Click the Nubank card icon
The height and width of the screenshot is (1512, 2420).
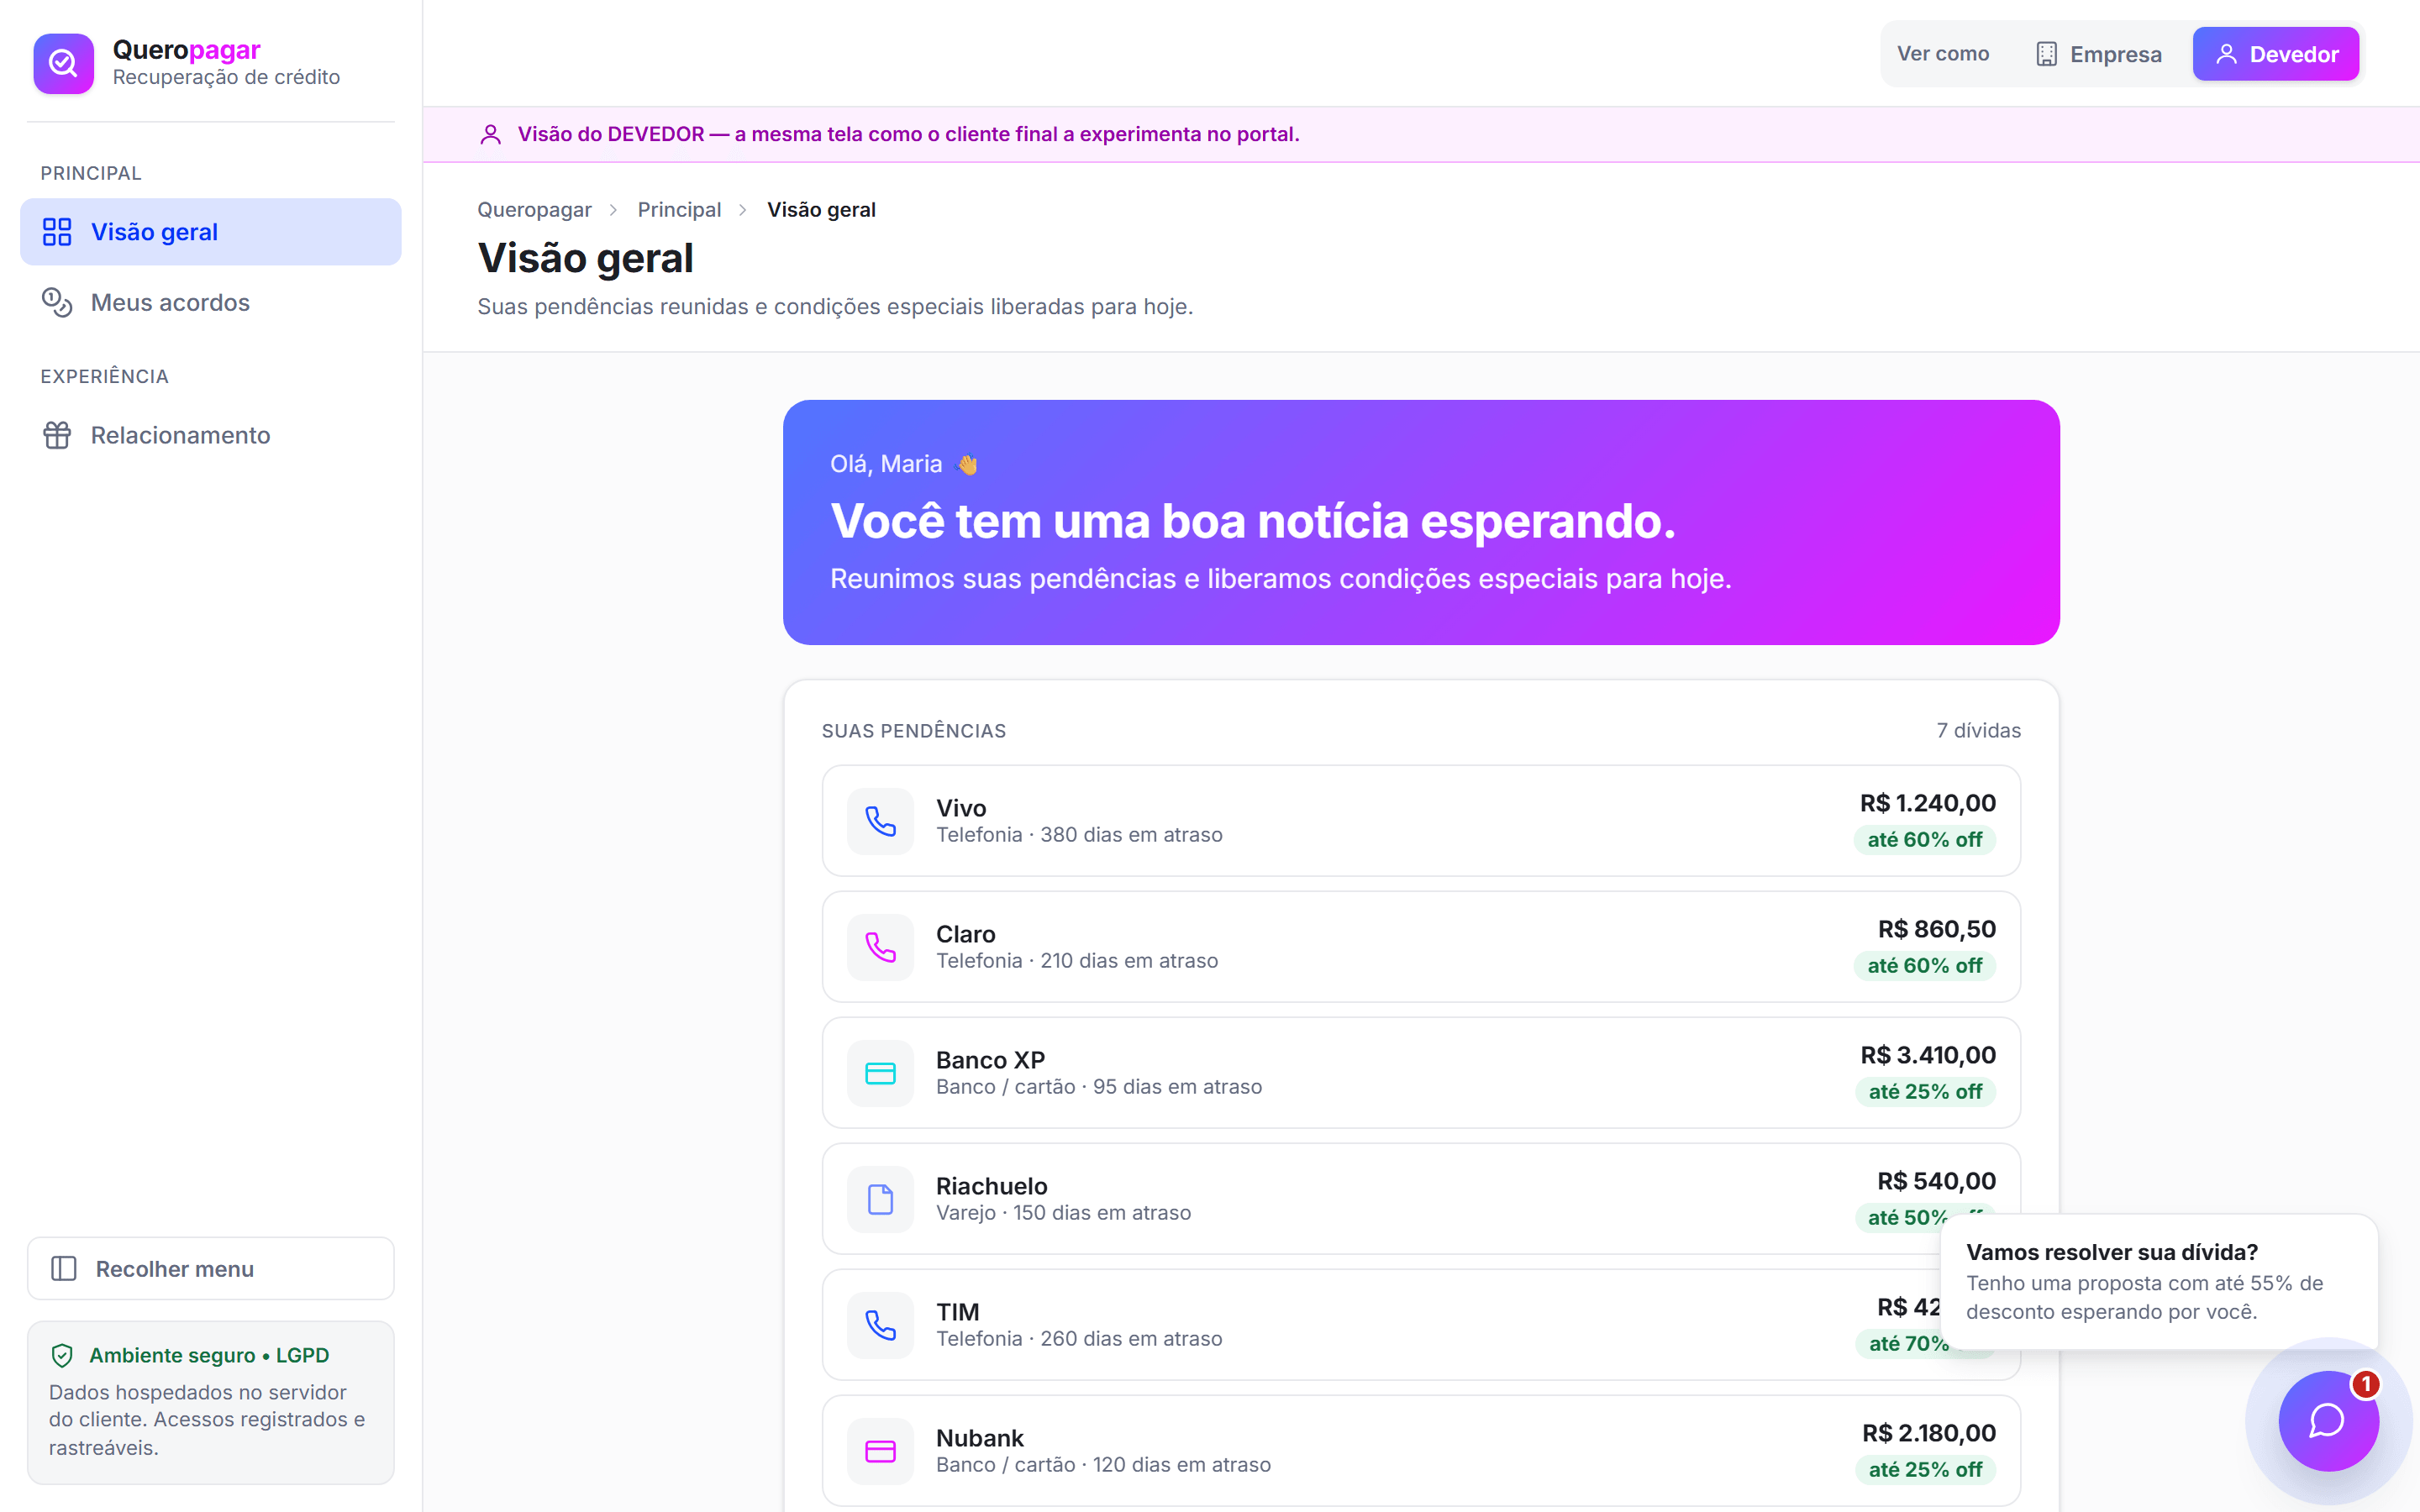coord(880,1451)
